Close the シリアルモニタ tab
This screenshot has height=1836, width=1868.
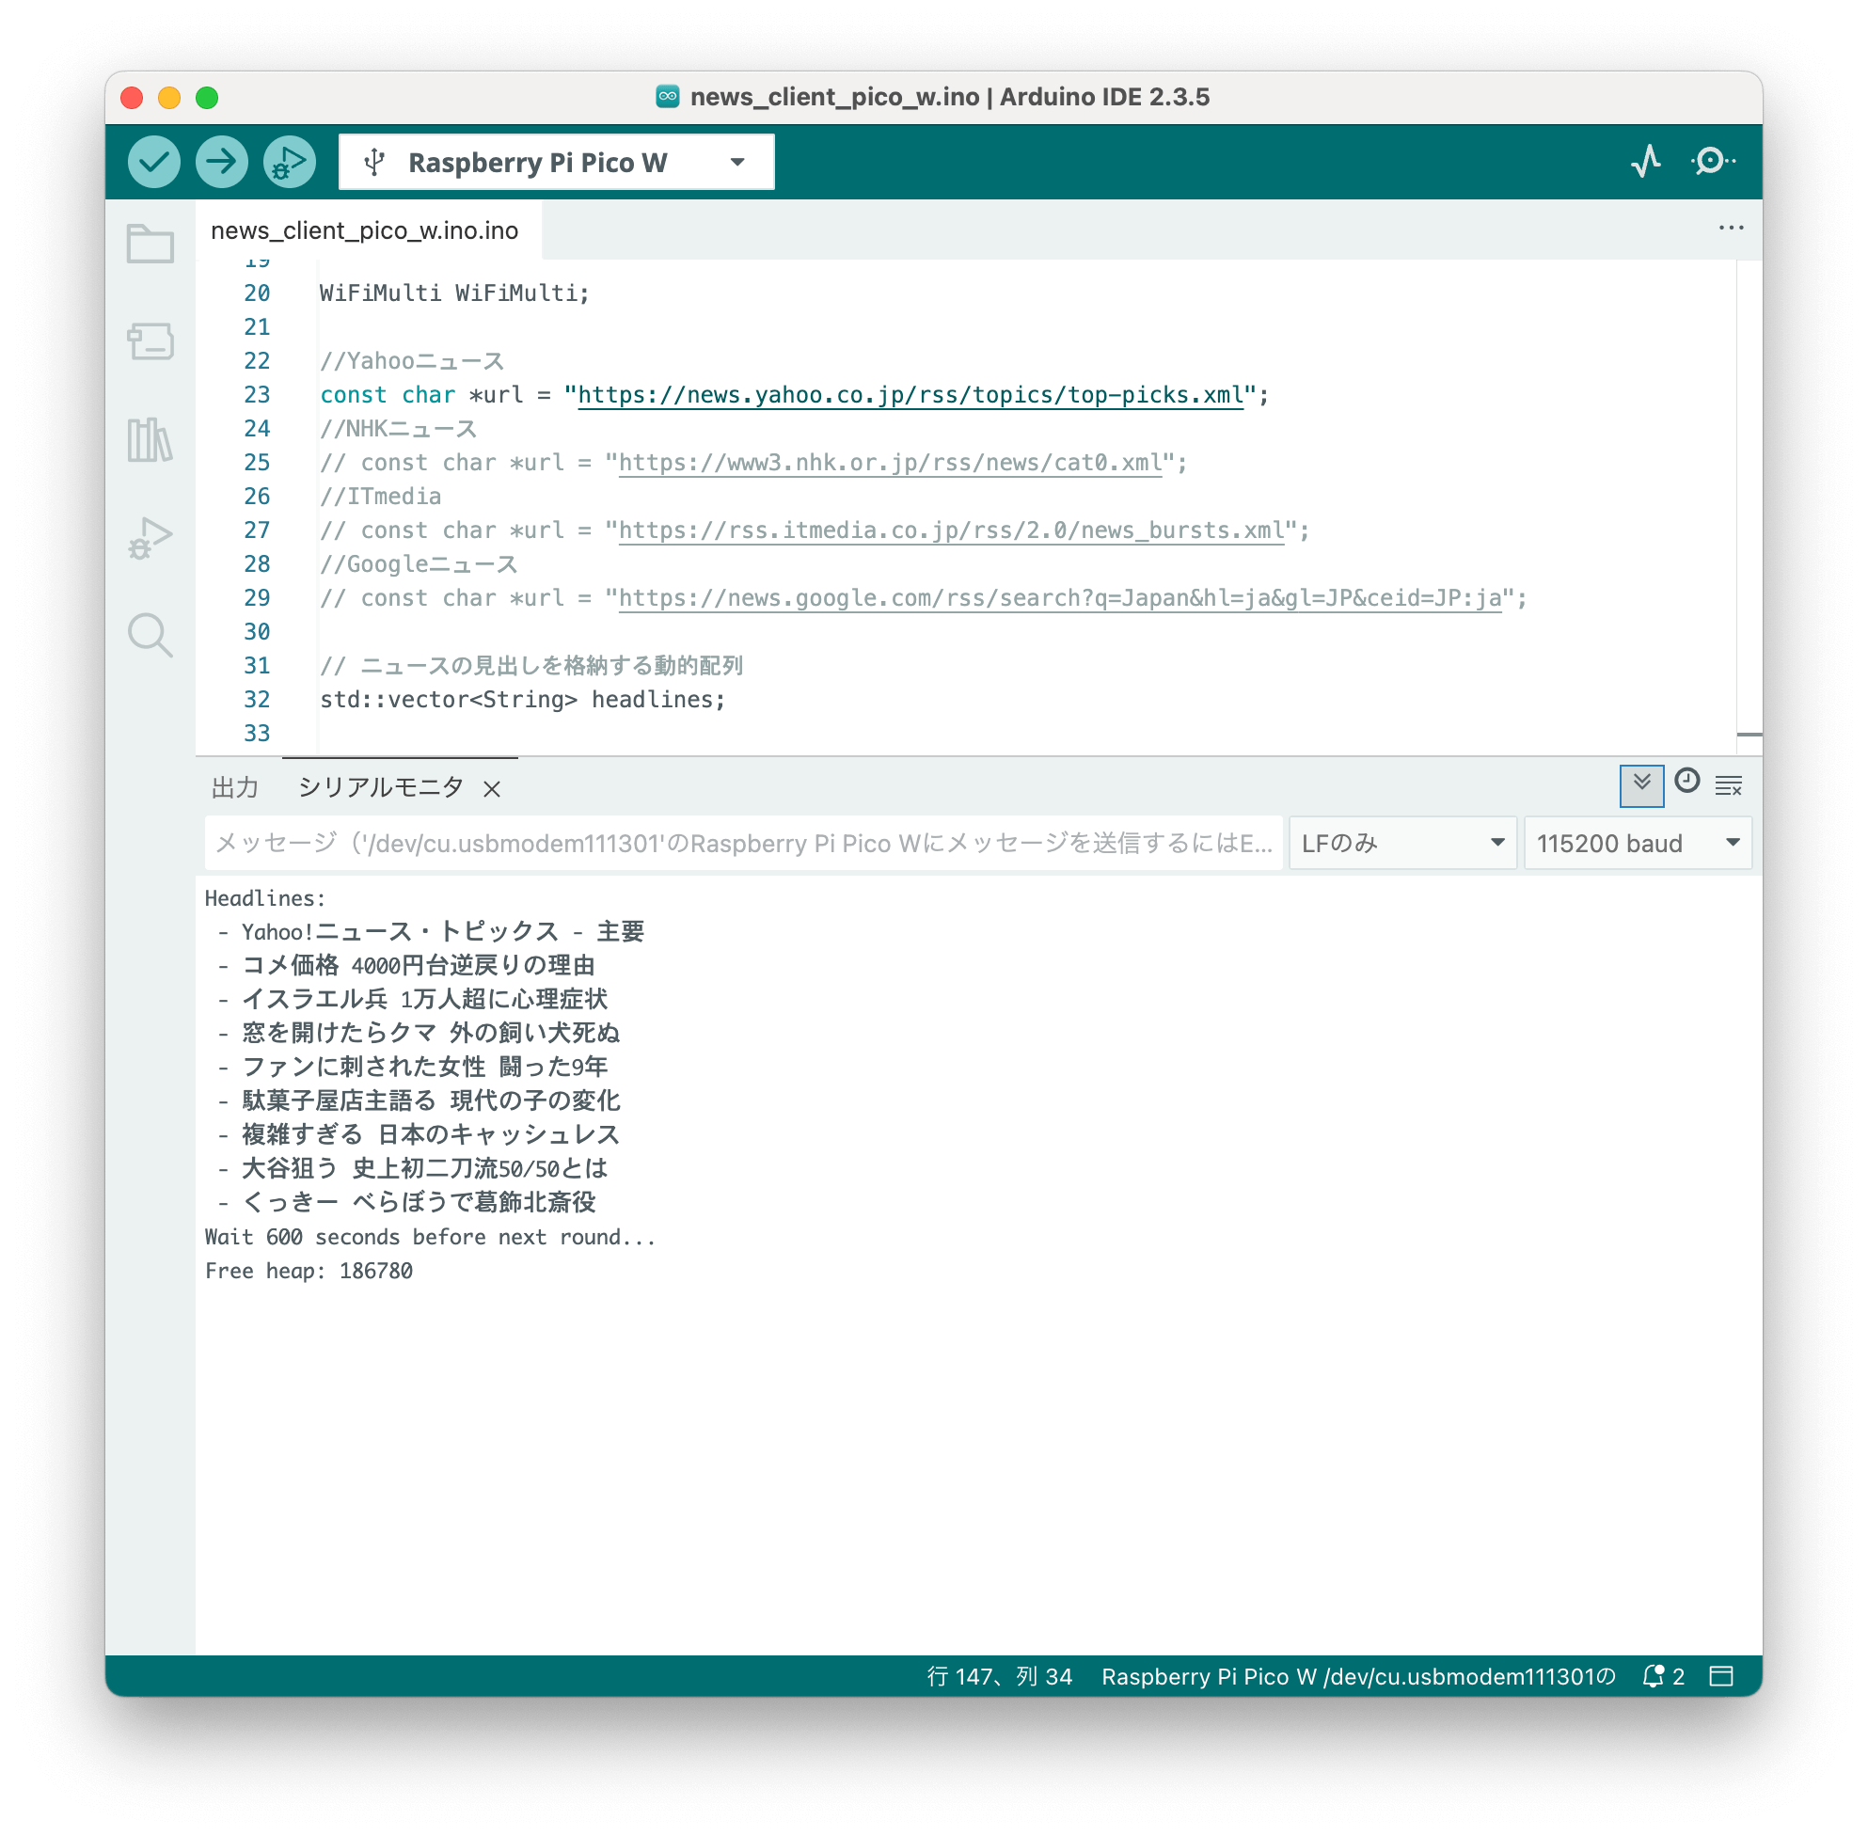point(492,790)
